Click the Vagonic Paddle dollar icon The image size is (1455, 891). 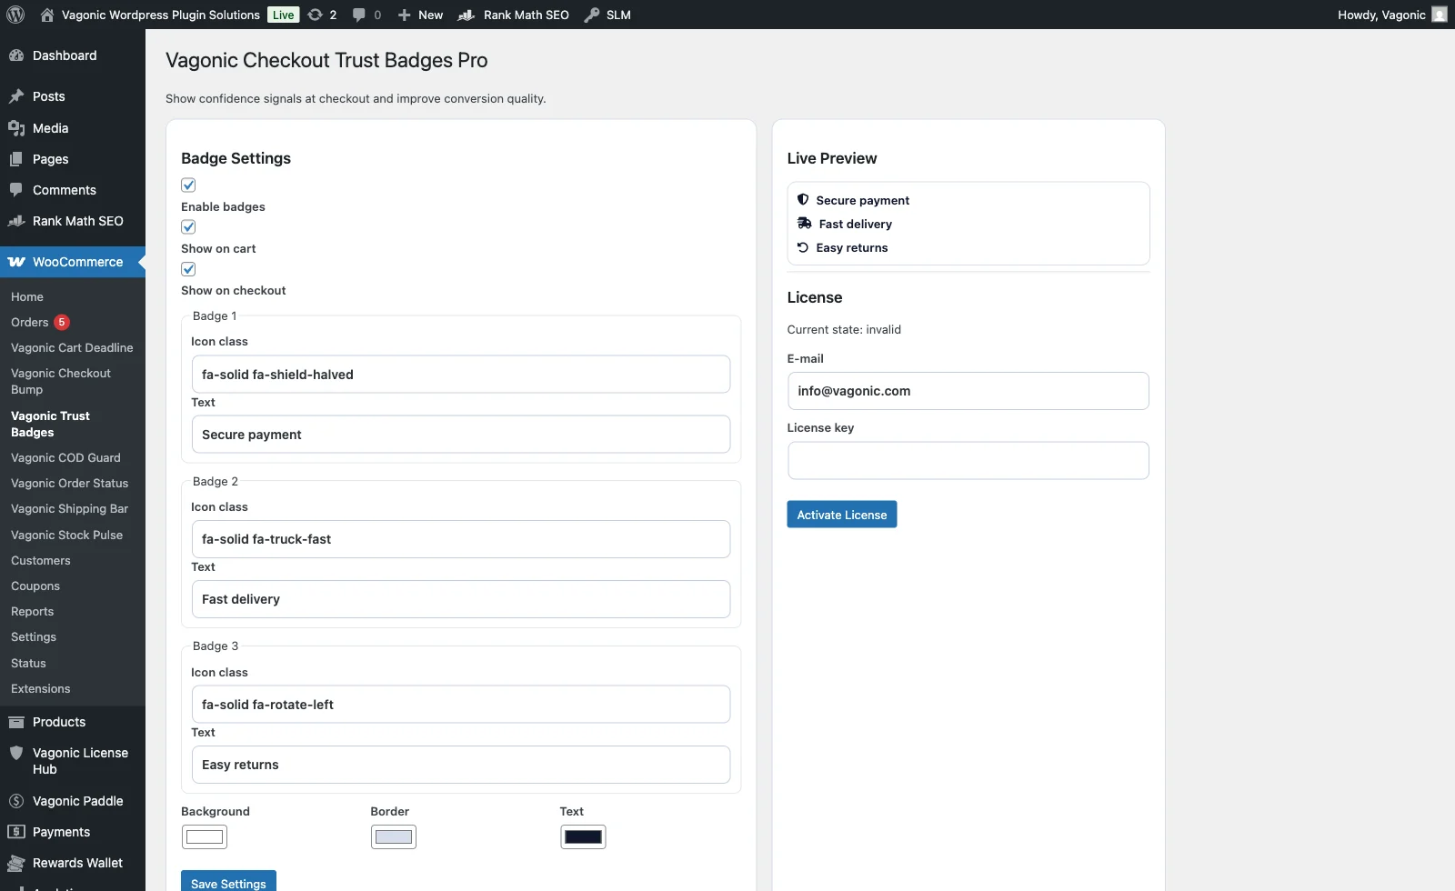16,801
